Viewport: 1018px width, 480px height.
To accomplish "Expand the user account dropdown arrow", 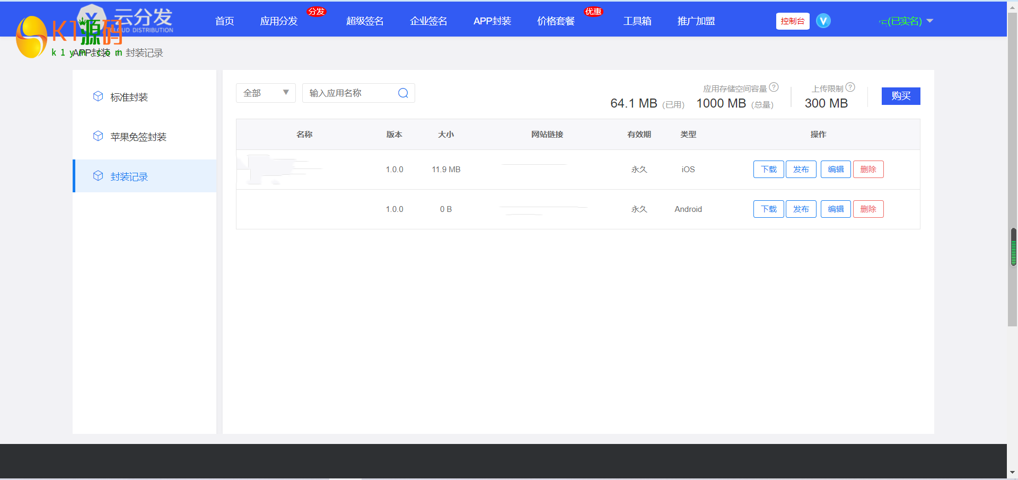I will (x=929, y=21).
